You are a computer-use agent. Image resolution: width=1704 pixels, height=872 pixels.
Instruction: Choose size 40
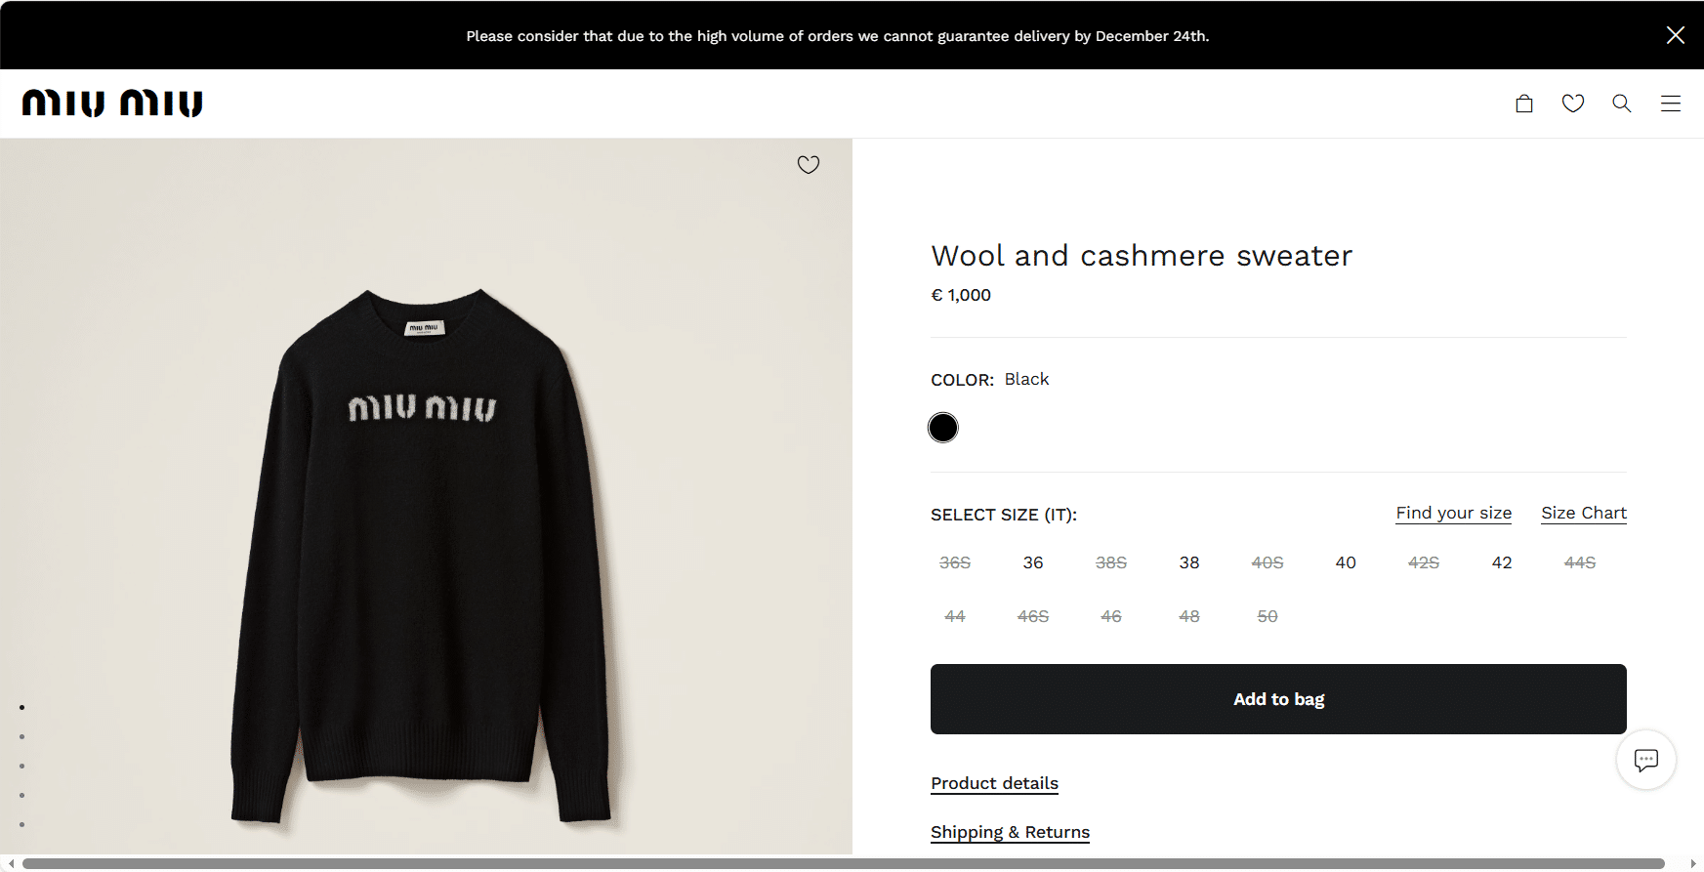[x=1346, y=562]
